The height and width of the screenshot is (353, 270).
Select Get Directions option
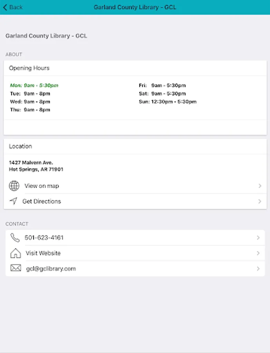click(42, 201)
